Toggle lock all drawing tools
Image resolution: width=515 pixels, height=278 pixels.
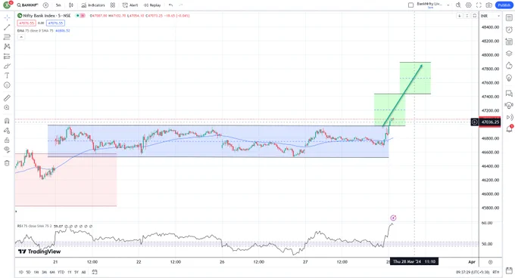coord(7,141)
